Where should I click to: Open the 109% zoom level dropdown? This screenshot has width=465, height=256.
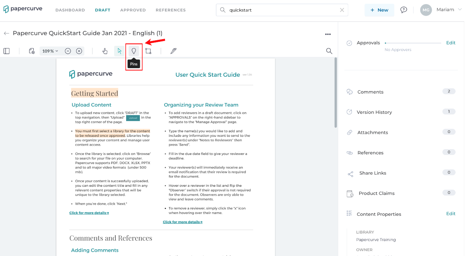tap(50, 51)
